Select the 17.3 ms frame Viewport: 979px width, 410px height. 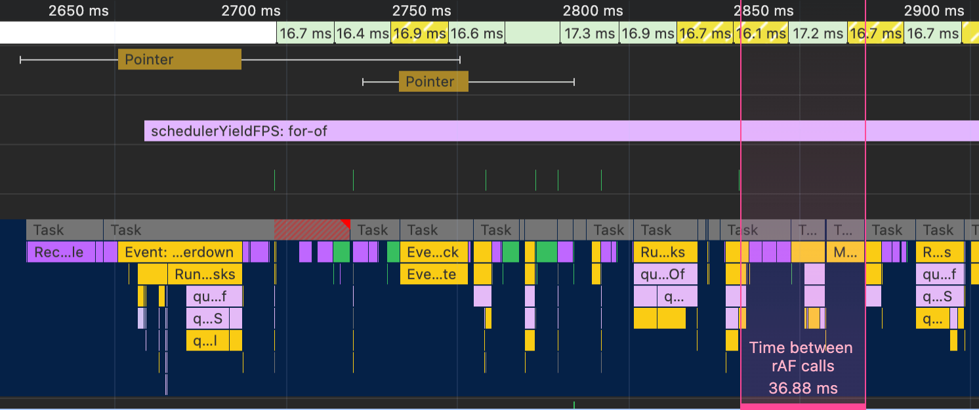(x=591, y=33)
